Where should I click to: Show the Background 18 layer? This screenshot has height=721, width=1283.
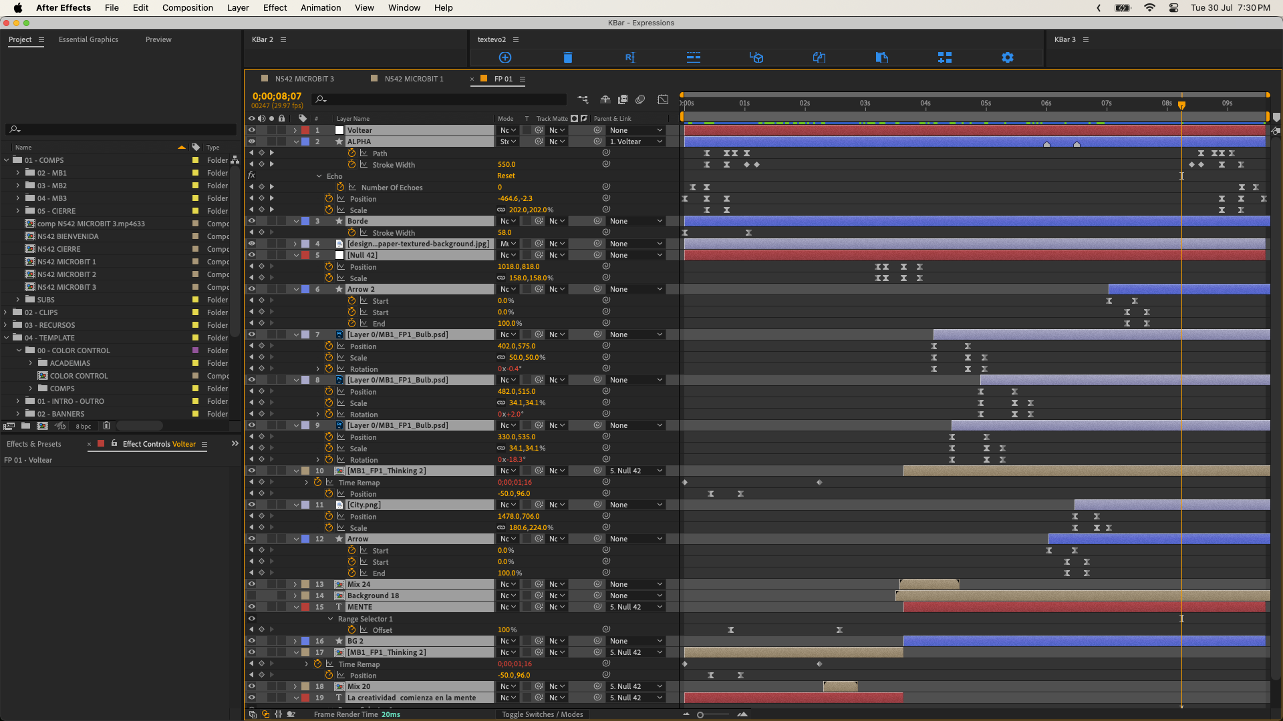click(x=252, y=595)
